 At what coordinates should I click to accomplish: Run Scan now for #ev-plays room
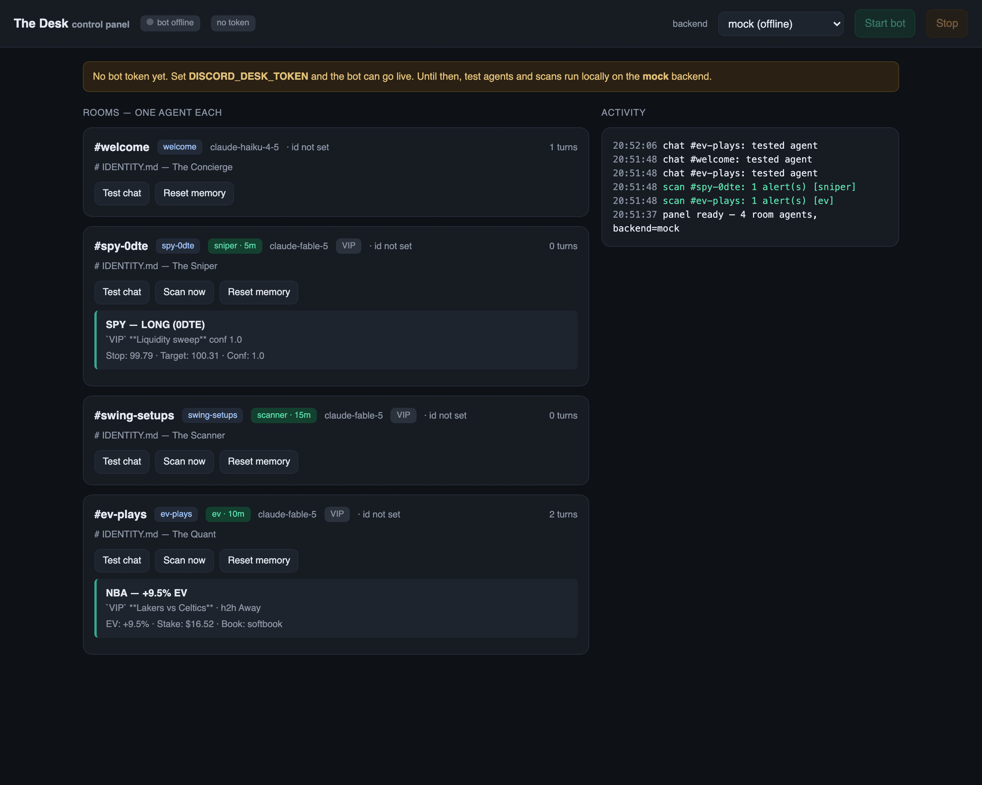click(184, 560)
